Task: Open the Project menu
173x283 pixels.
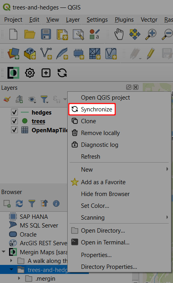Action: pos(13,20)
